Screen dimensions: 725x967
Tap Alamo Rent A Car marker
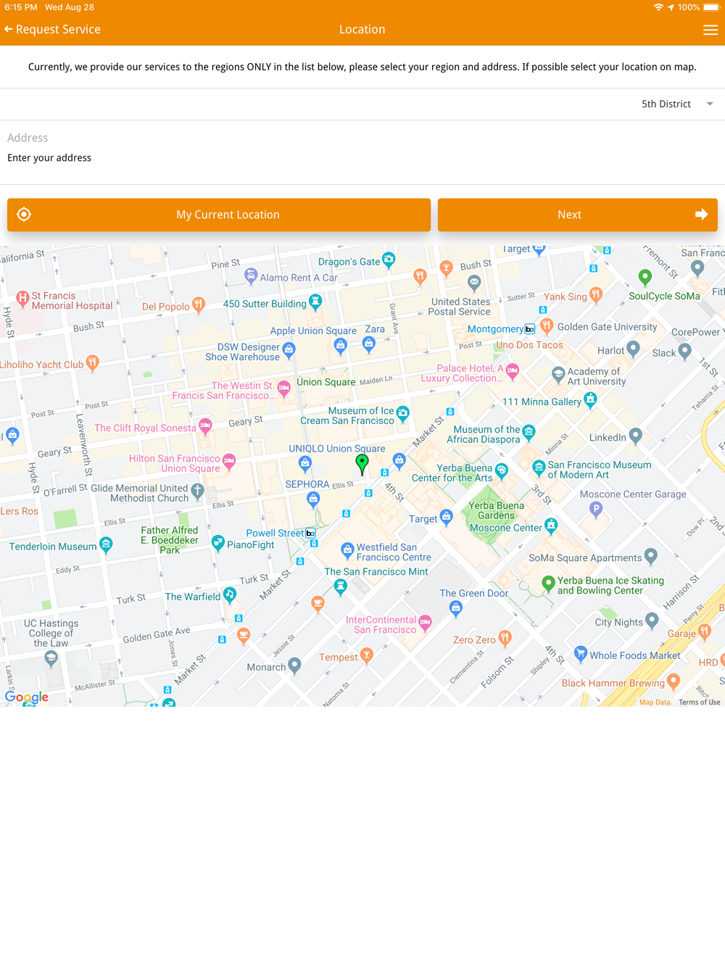pos(251,275)
